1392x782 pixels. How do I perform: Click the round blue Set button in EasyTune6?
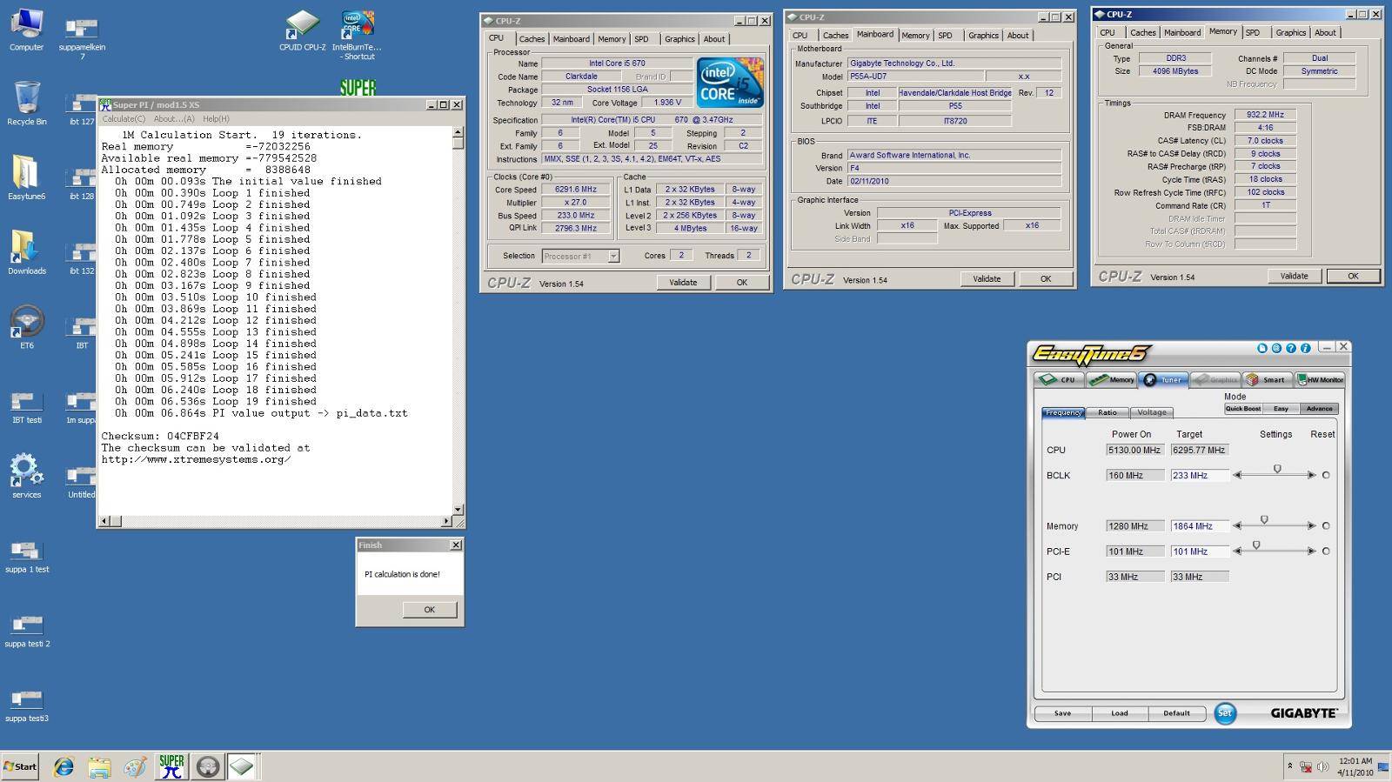point(1225,713)
